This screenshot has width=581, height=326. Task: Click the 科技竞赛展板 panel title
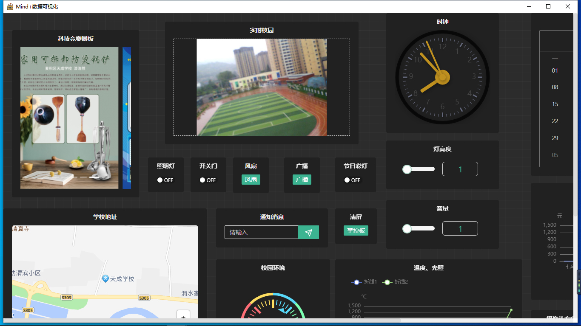pos(76,39)
